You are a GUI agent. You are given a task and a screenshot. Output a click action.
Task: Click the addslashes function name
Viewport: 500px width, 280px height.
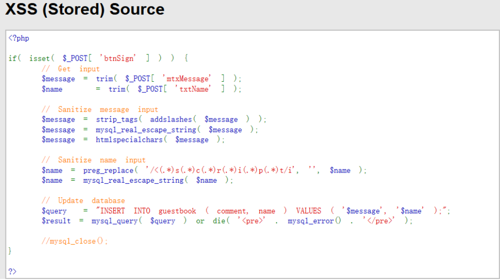coord(171,120)
